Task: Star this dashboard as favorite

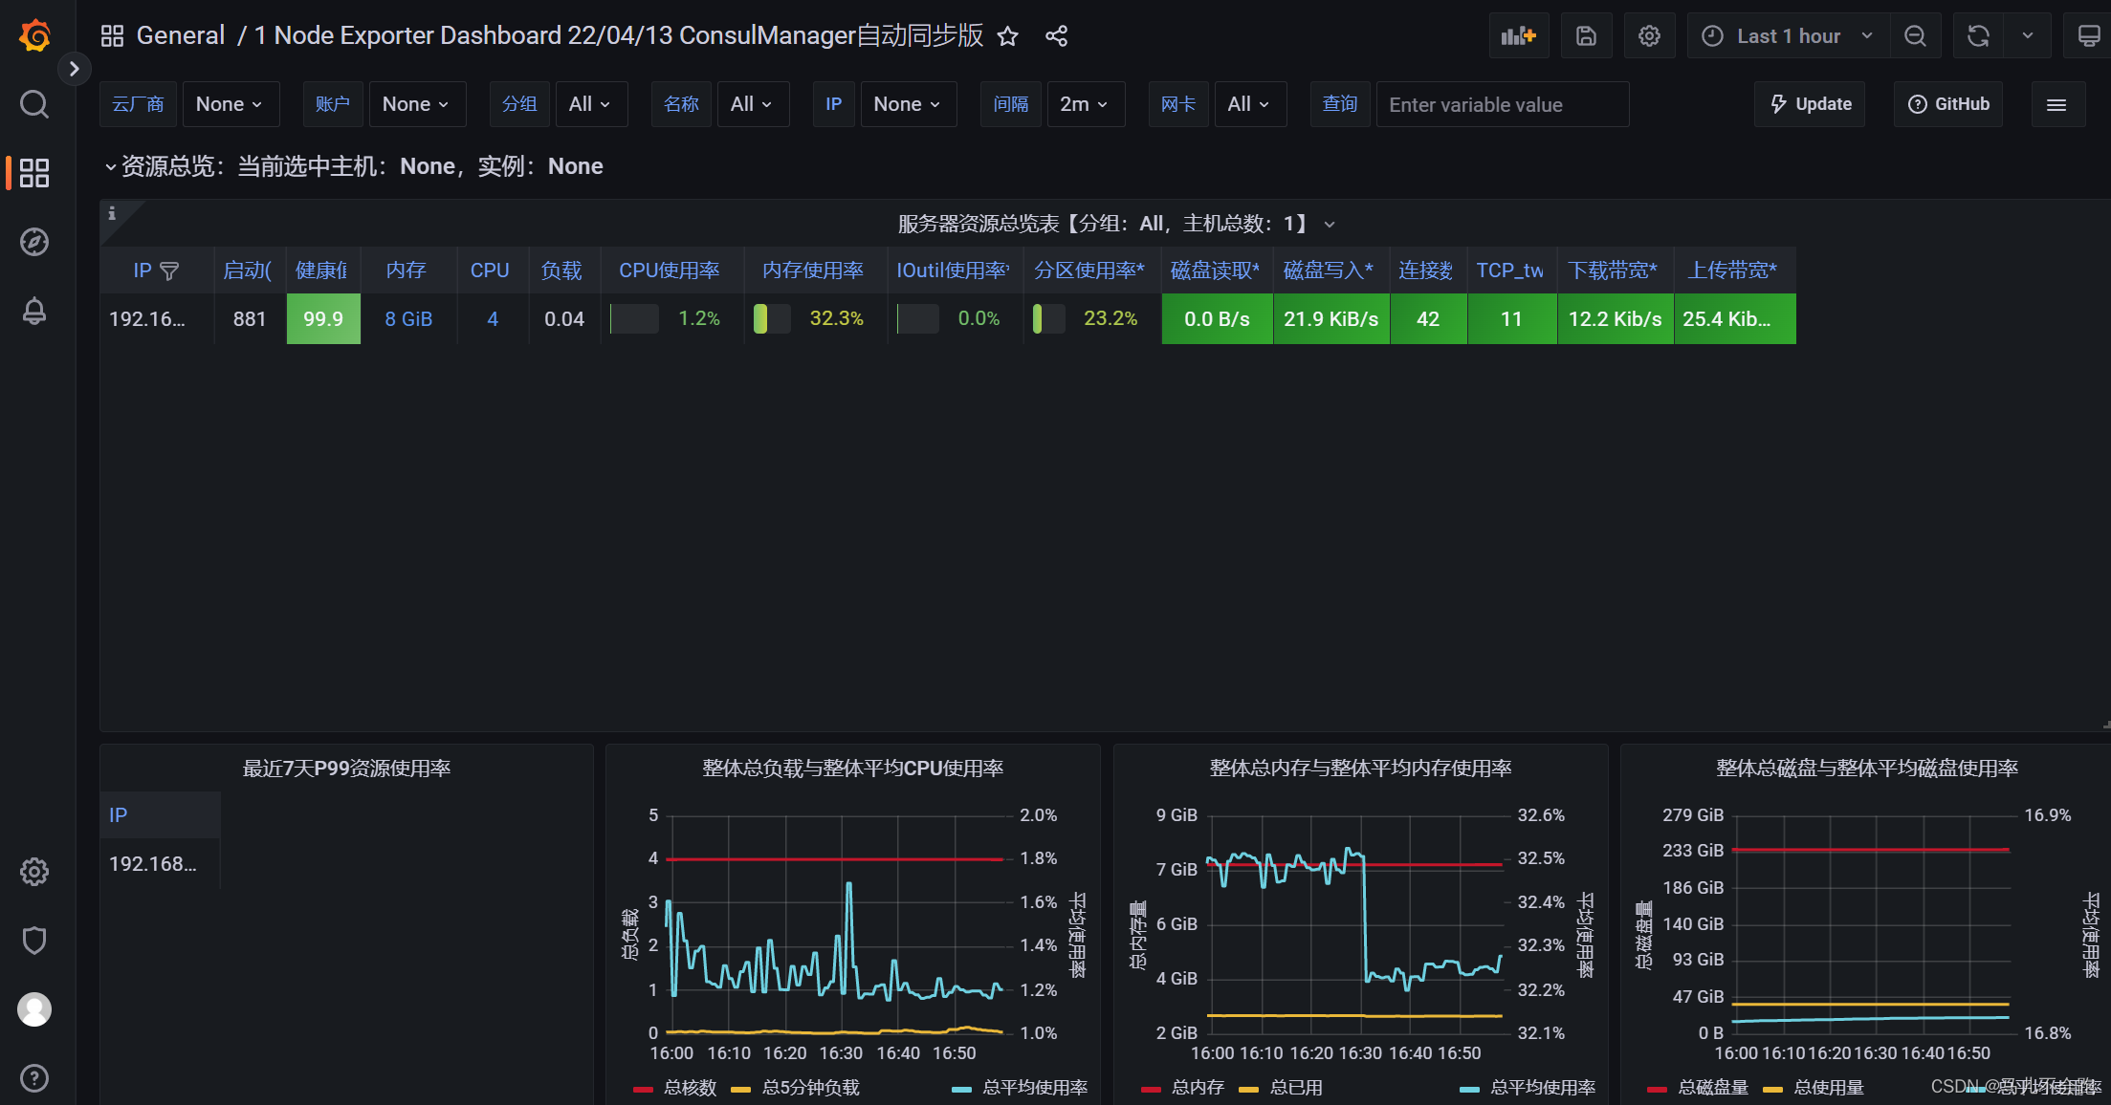Action: [x=1007, y=36]
